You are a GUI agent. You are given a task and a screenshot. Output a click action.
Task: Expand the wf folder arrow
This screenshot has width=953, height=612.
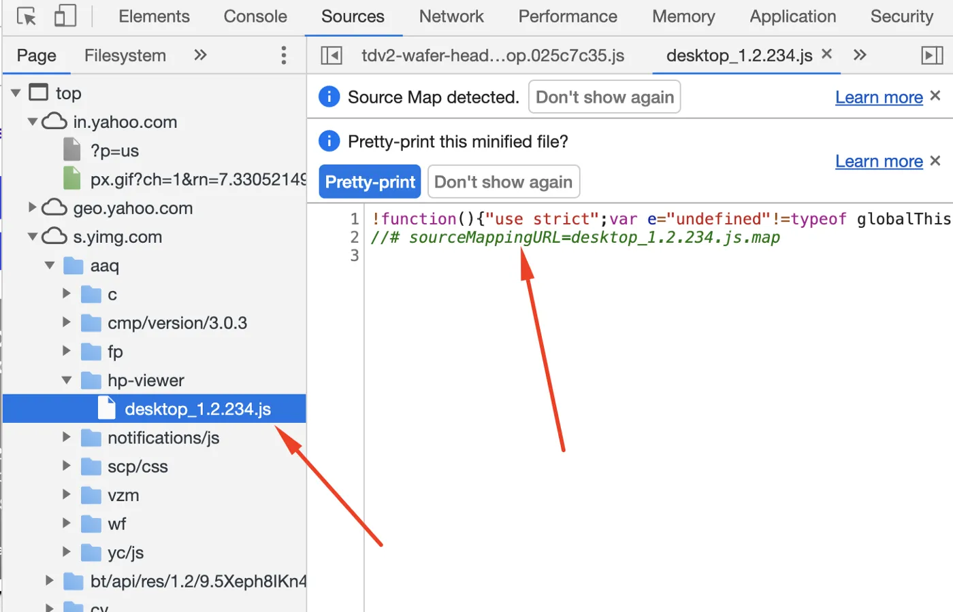click(x=67, y=523)
